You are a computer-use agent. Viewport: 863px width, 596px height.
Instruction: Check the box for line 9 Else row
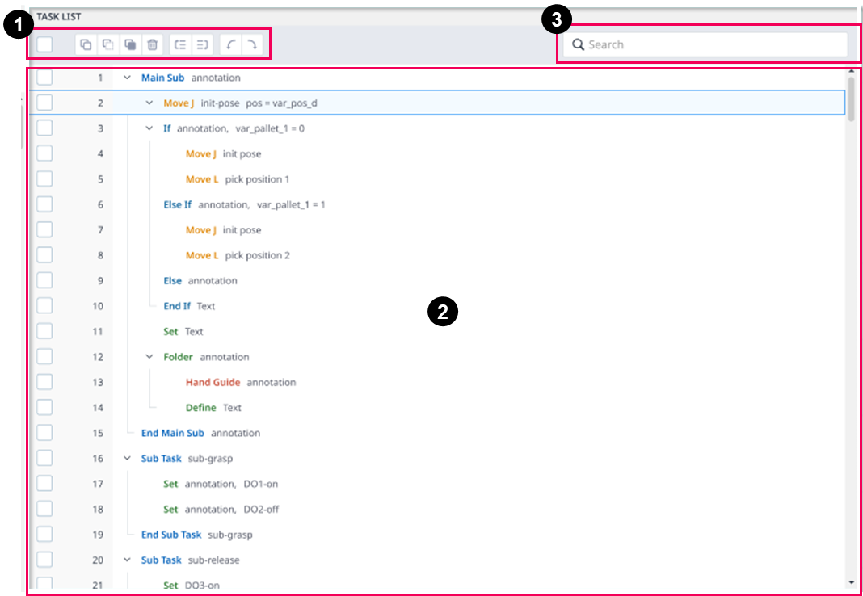point(44,280)
